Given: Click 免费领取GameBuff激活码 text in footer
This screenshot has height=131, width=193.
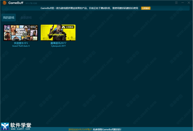Looking at the screenshot, I should pyautogui.click(x=107, y=129).
